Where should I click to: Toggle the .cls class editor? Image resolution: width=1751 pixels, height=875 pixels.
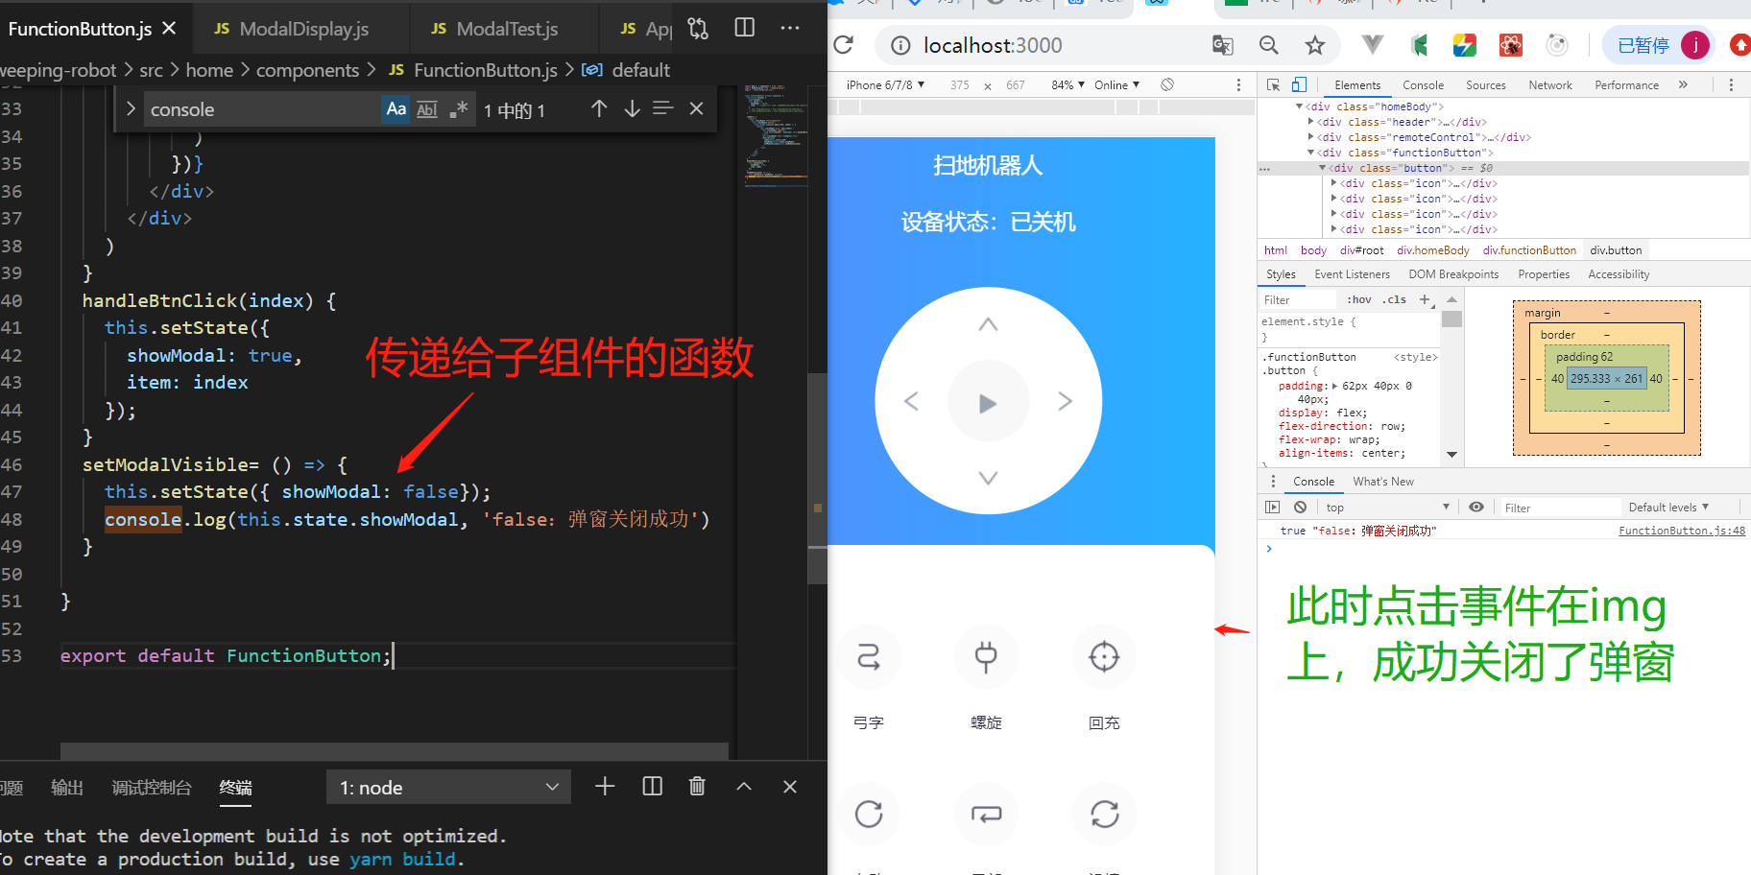(x=1395, y=300)
